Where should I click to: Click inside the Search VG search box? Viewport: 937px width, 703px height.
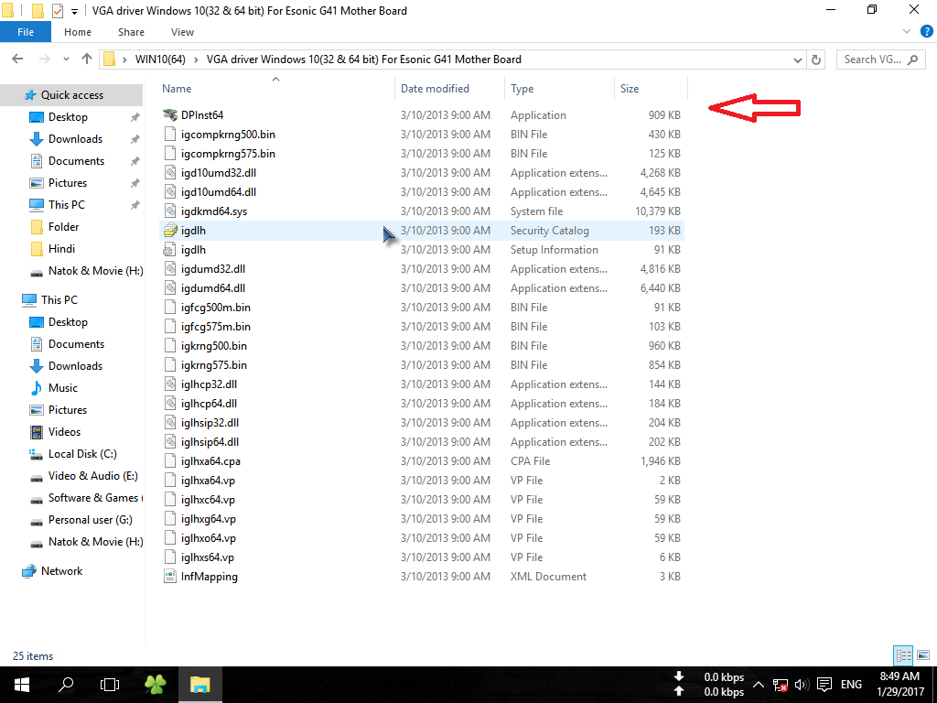tap(877, 59)
